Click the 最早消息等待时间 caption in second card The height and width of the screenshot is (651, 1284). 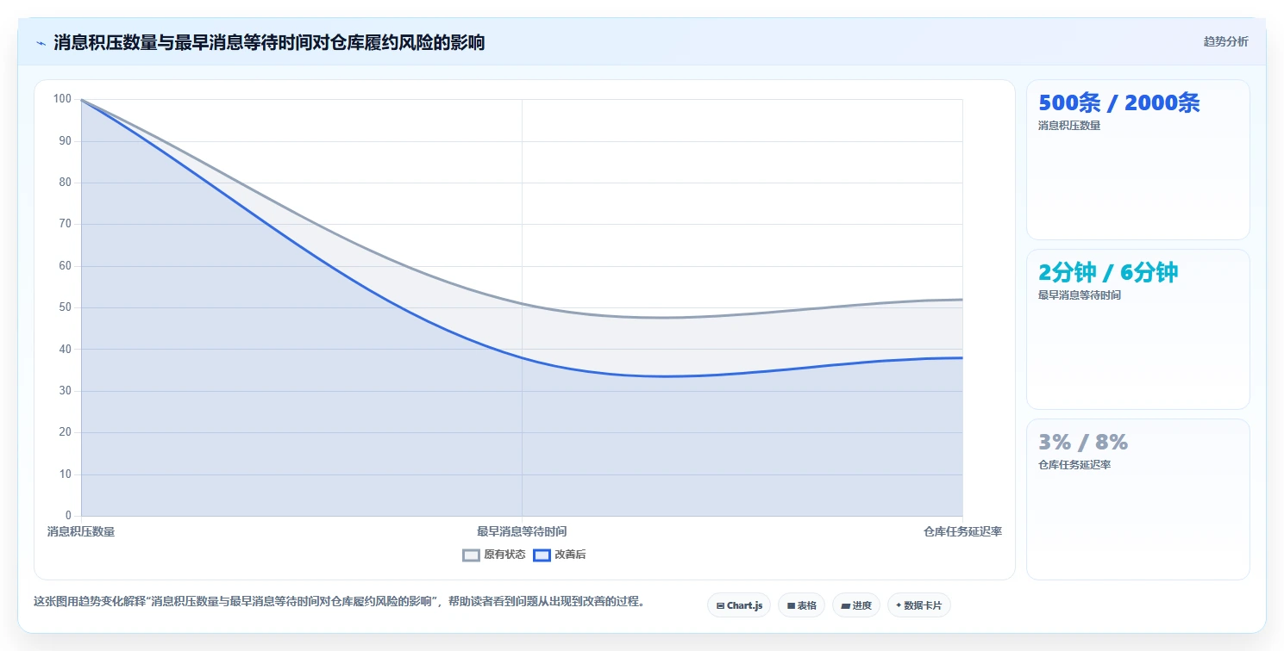(1080, 295)
